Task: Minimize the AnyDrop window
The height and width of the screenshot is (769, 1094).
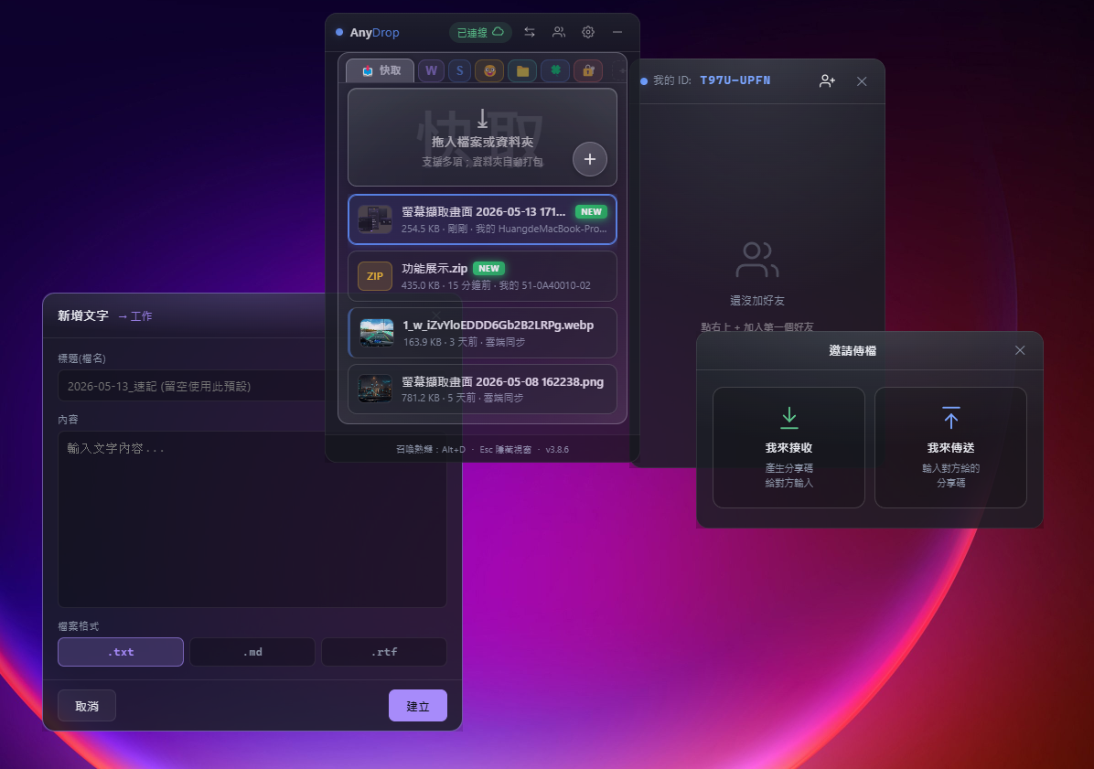Action: coord(617,32)
